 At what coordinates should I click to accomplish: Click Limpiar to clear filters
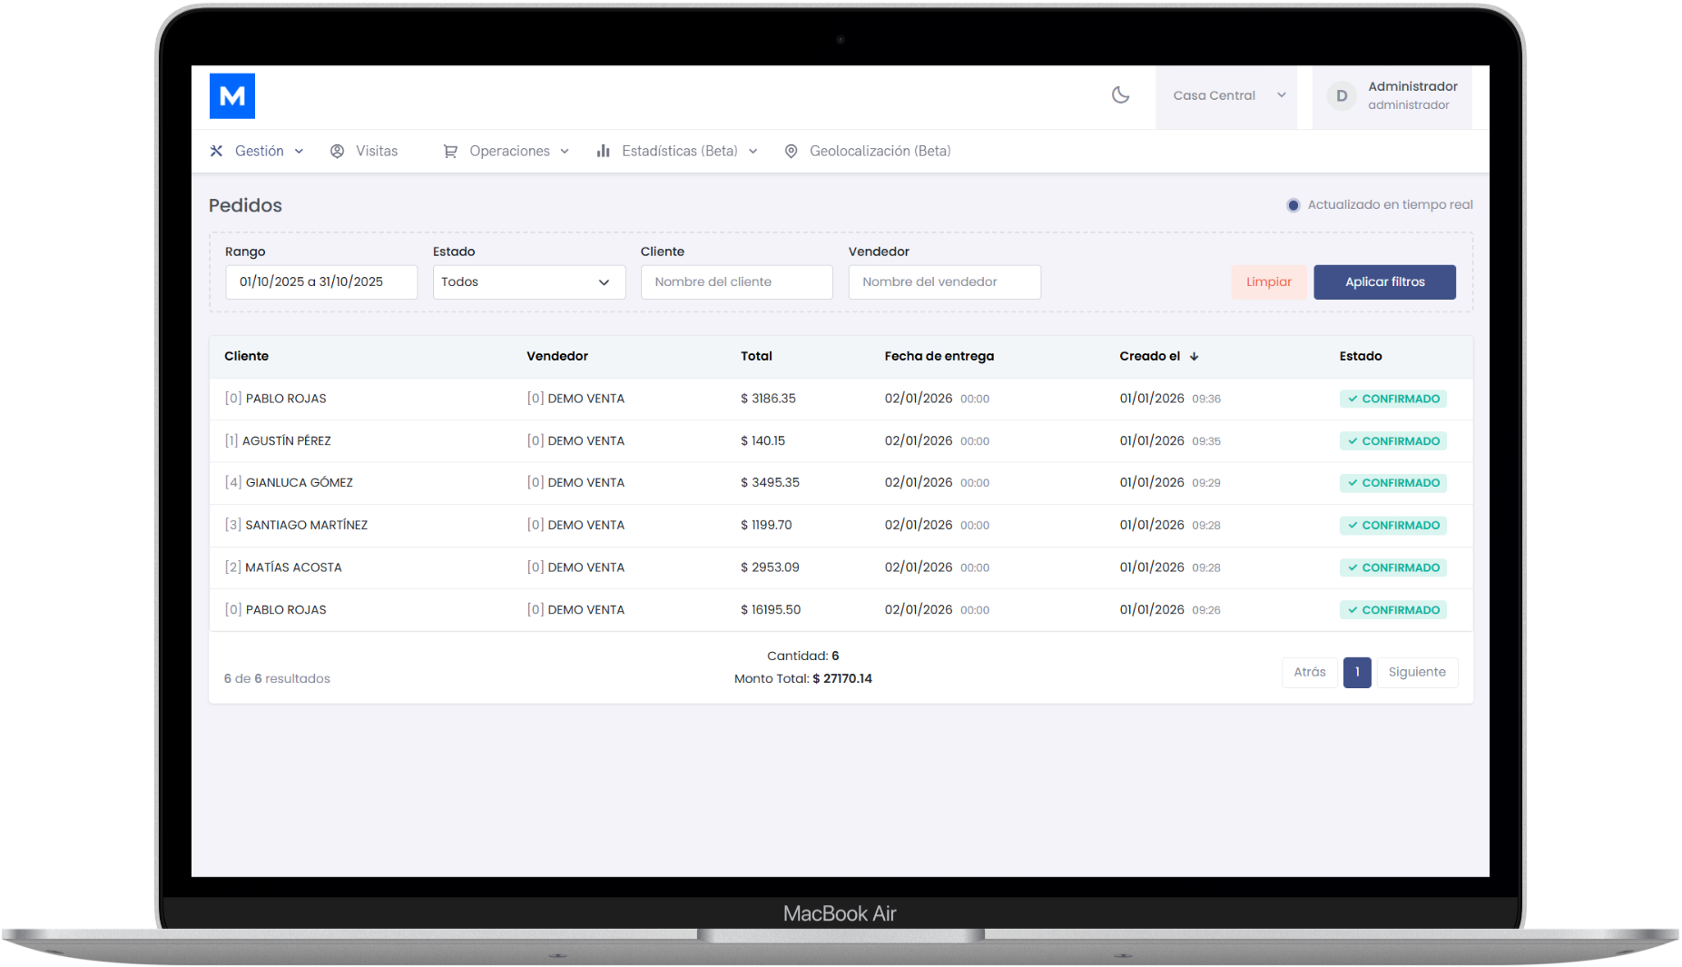[1268, 281]
